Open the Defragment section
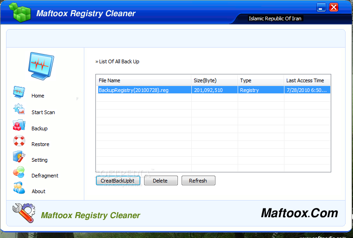Image resolution: width=353 pixels, height=238 pixels. tap(45, 176)
